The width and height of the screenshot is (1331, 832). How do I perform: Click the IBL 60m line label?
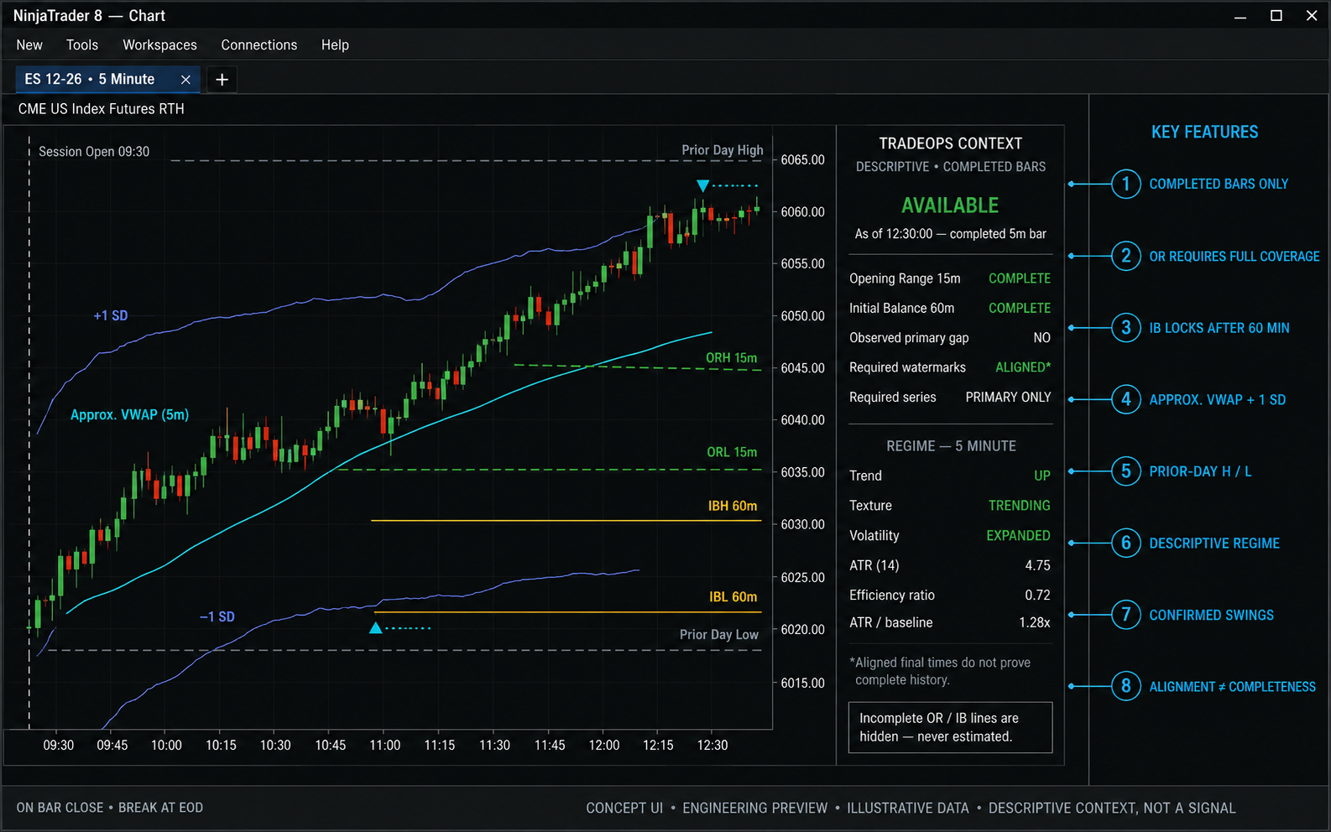click(733, 597)
